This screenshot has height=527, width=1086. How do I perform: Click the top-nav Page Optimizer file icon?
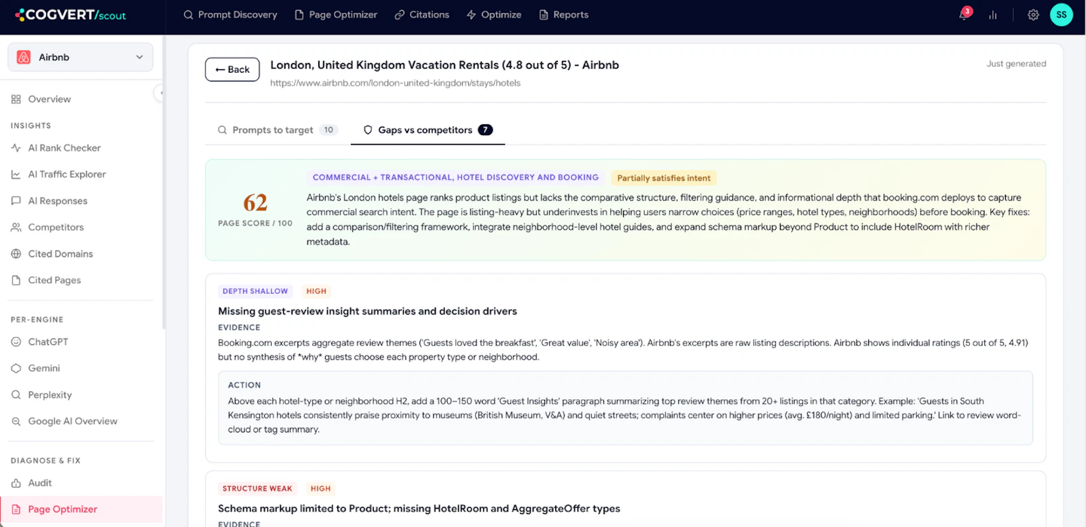pyautogui.click(x=299, y=15)
